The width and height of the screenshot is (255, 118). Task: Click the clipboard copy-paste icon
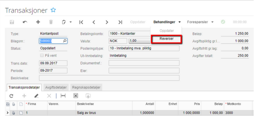[x=64, y=22]
